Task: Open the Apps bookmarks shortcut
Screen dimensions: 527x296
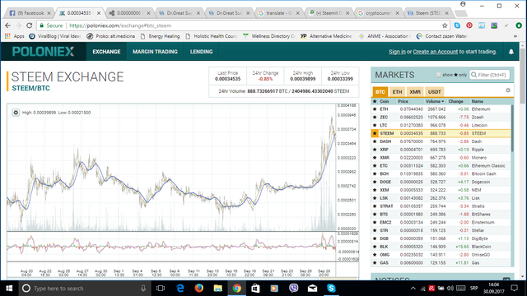Action: coord(15,36)
